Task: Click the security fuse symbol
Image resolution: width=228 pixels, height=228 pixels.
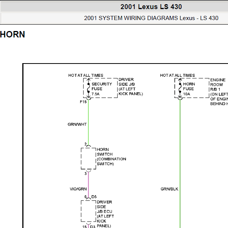Action: (x=88, y=88)
